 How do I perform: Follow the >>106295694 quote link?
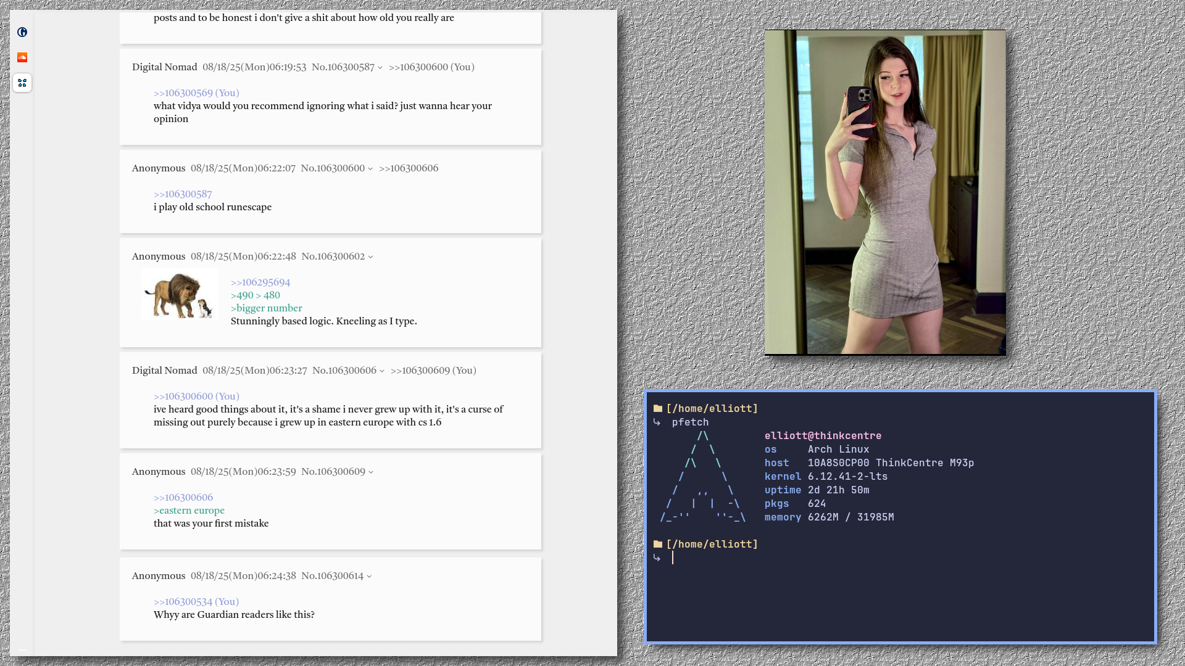[260, 282]
